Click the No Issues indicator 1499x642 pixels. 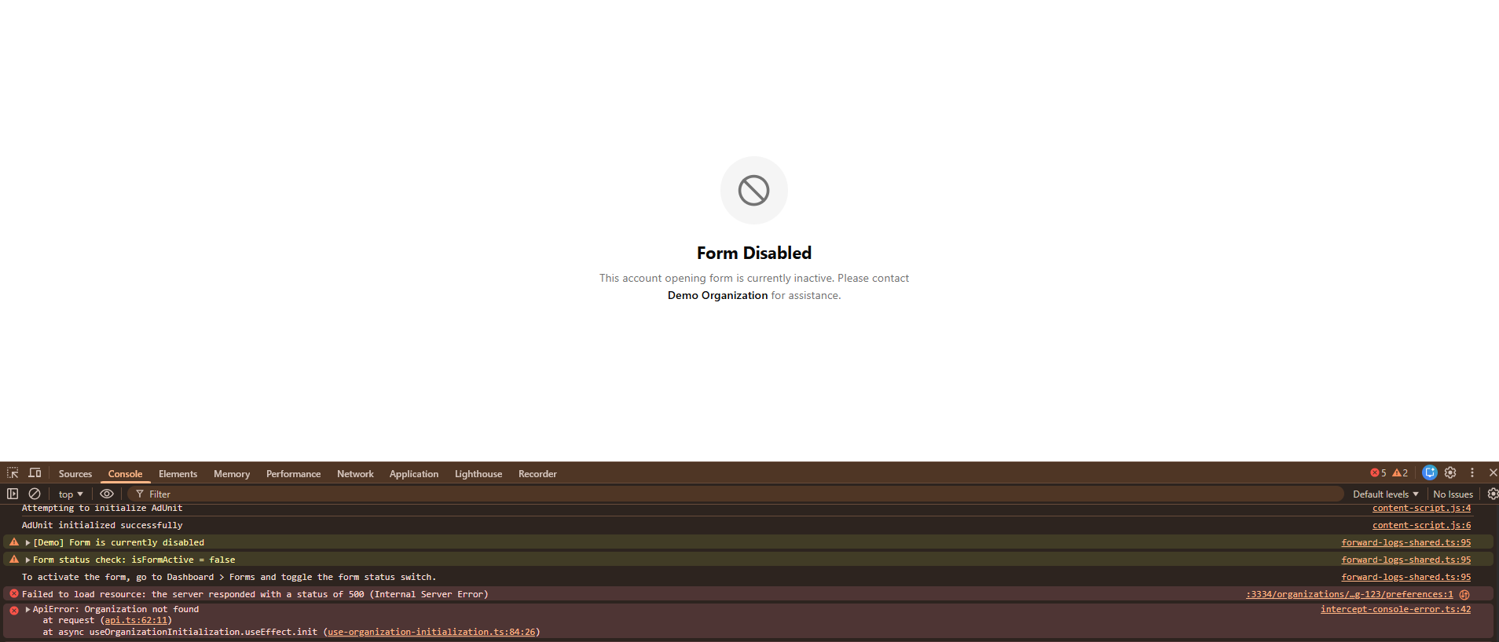tap(1453, 494)
